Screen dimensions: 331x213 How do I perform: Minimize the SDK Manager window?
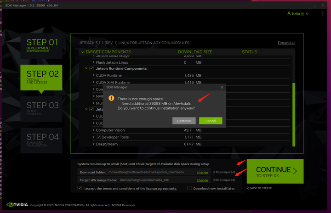click(315, 5)
